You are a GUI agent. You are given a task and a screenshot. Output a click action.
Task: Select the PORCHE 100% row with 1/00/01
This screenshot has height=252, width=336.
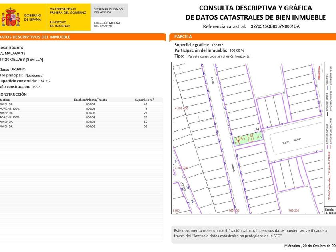point(81,109)
